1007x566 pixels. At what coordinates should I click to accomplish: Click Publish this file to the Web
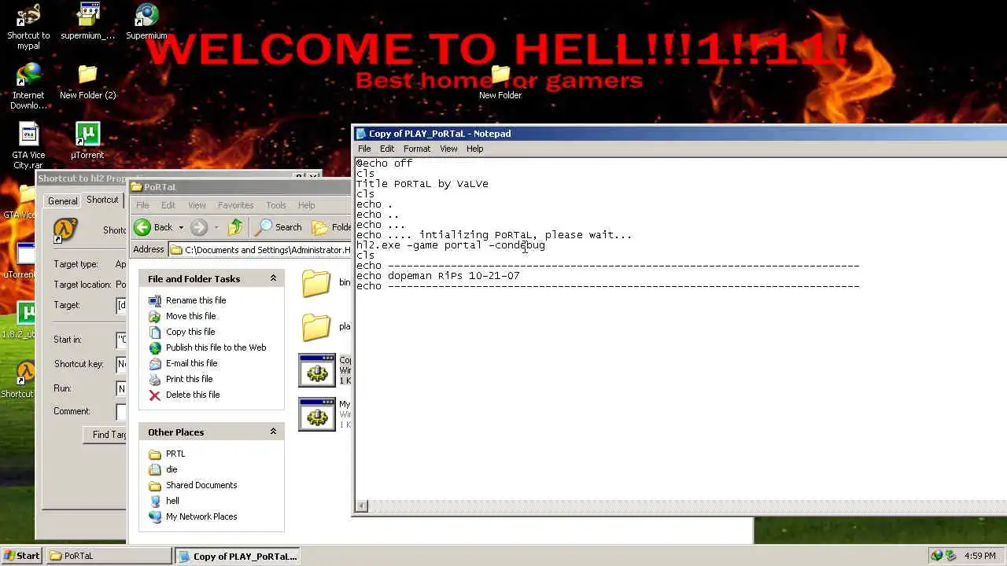point(216,347)
